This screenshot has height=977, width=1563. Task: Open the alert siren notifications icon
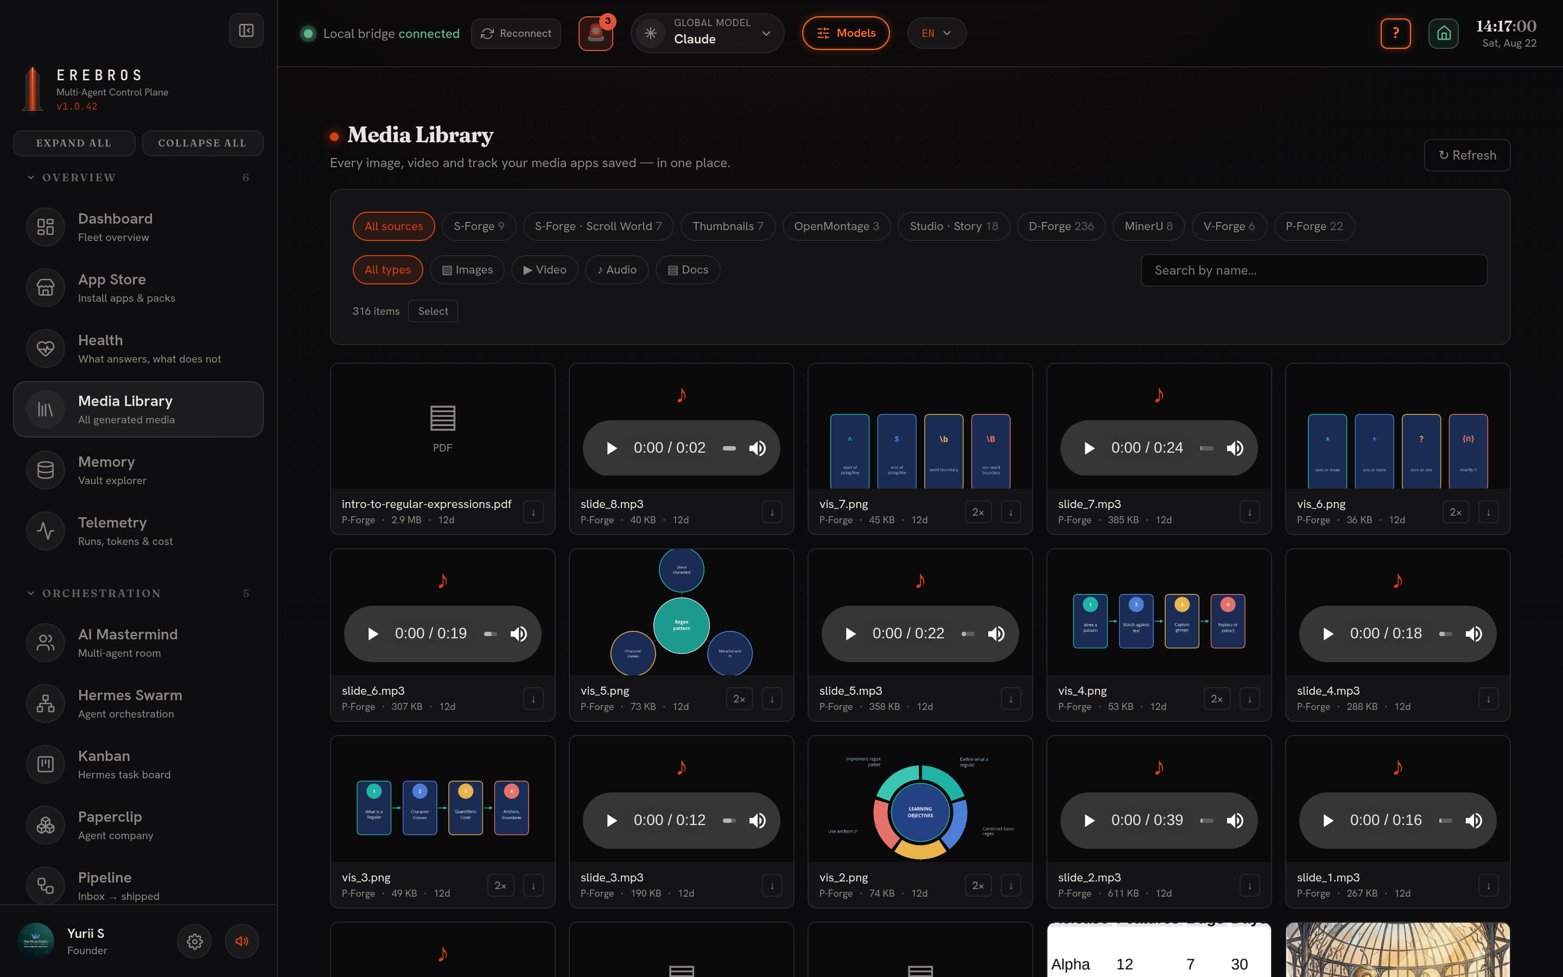595,33
